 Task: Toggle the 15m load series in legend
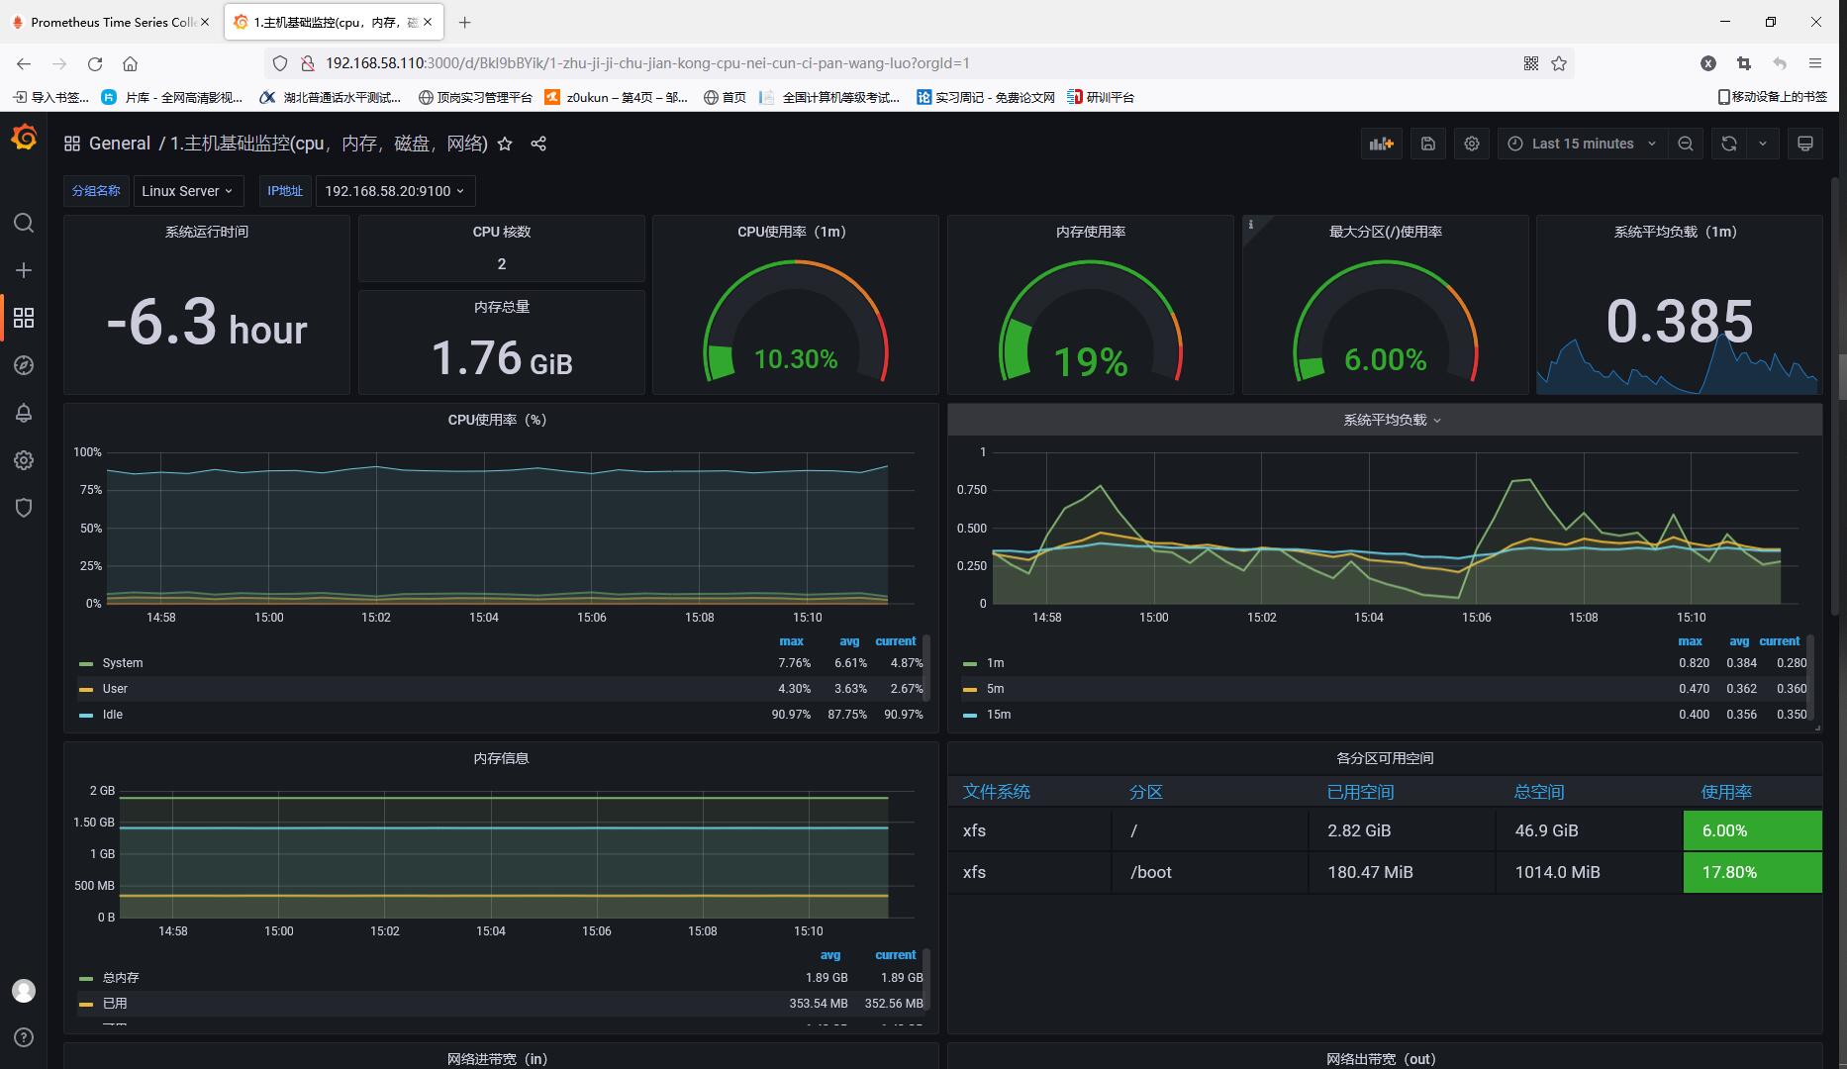pos(999,715)
